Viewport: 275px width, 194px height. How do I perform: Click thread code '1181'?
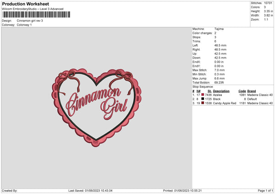point(242,103)
